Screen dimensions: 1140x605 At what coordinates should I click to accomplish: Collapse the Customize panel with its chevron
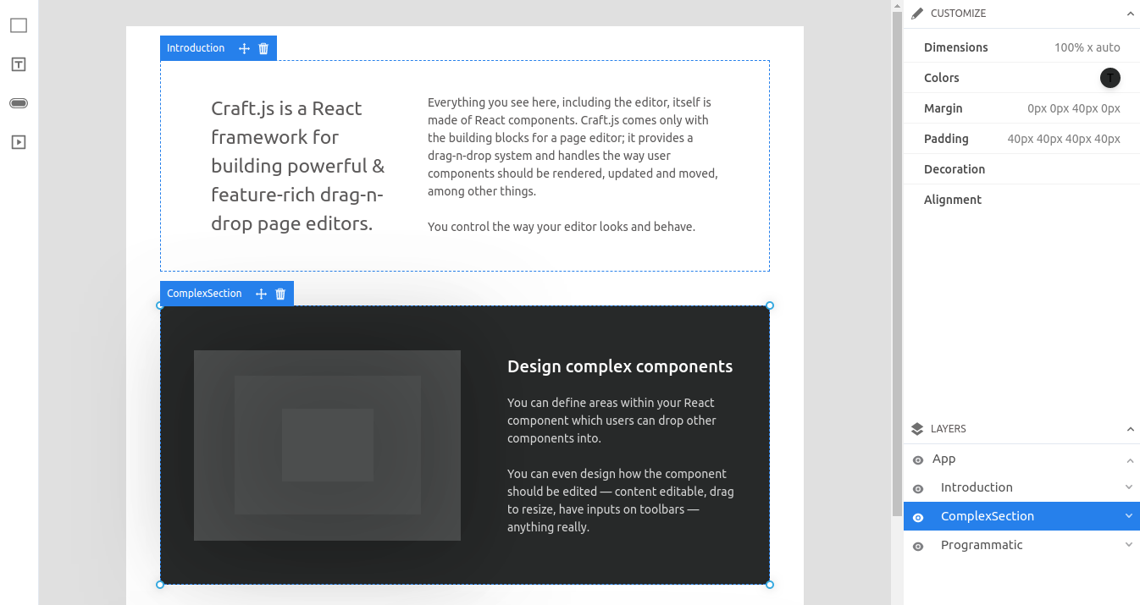(1130, 14)
